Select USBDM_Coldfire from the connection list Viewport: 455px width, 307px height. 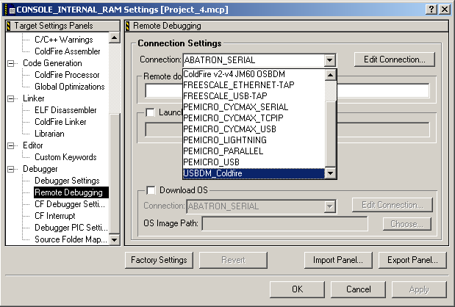[254, 173]
